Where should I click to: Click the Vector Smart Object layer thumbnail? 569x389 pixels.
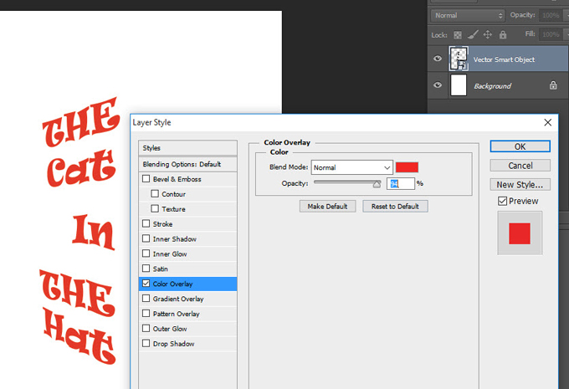459,59
